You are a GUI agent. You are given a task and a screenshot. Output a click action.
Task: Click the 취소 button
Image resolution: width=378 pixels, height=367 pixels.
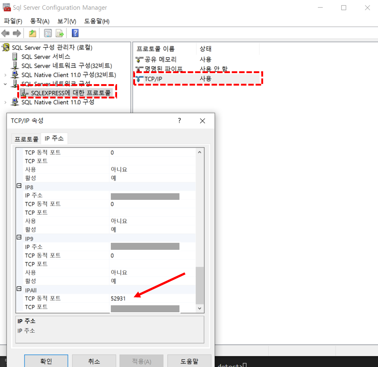94,361
